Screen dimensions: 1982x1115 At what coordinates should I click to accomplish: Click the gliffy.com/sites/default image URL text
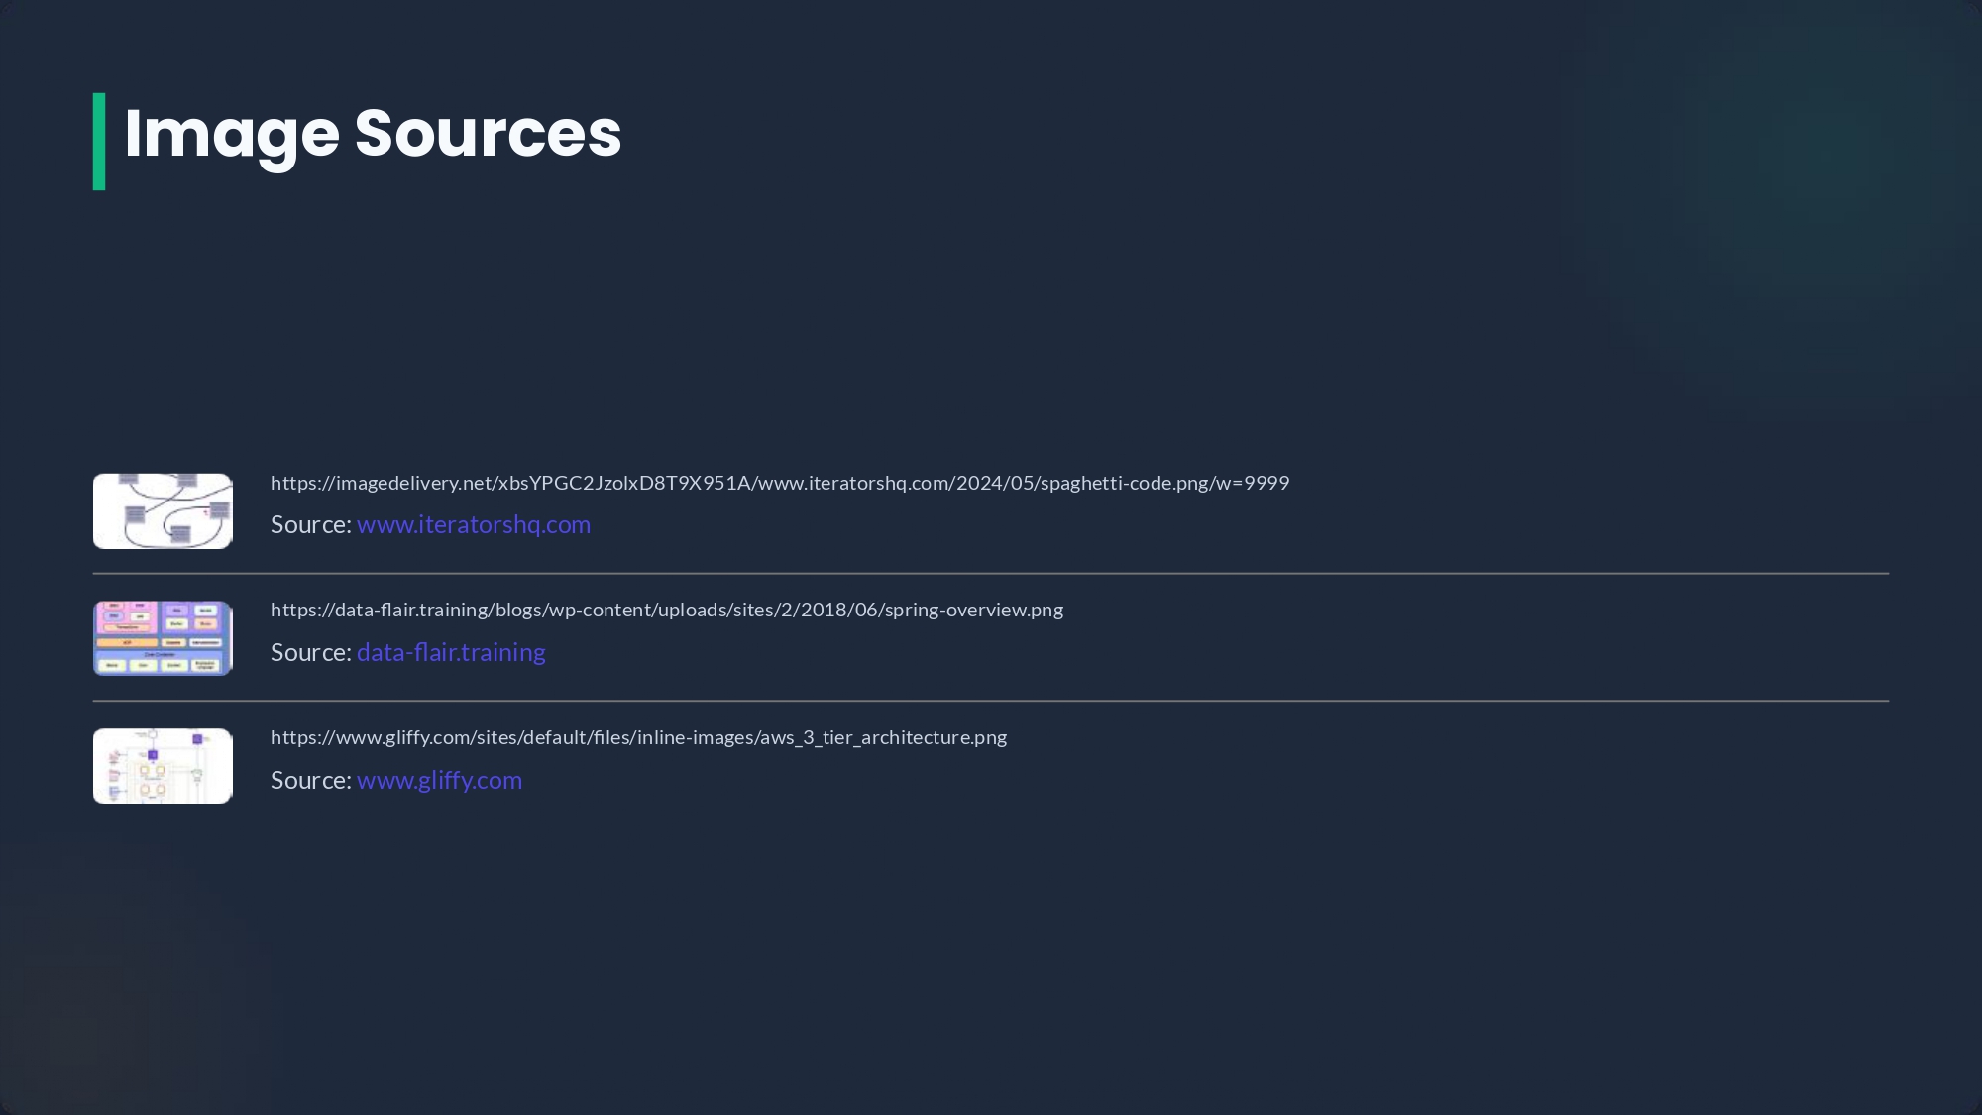(x=638, y=737)
